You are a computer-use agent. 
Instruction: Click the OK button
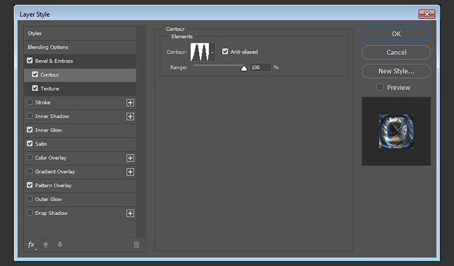pyautogui.click(x=396, y=34)
